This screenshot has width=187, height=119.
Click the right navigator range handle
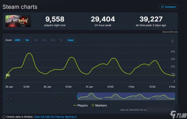click(x=175, y=97)
